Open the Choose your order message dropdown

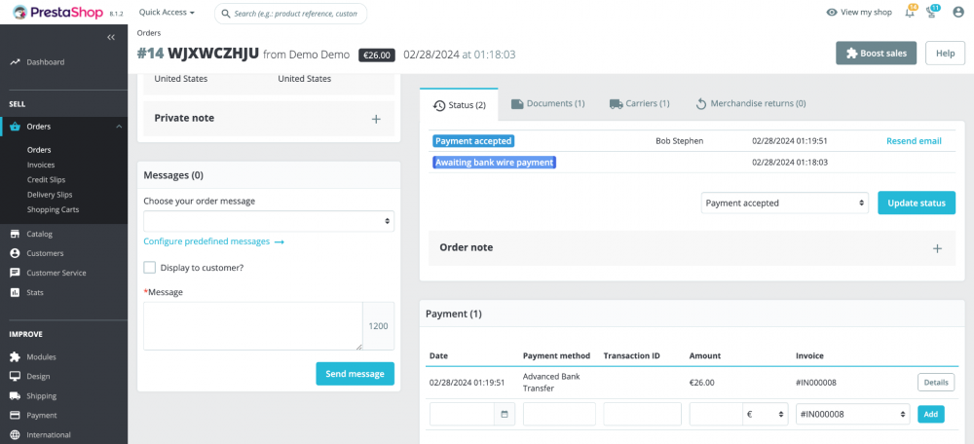tap(269, 221)
